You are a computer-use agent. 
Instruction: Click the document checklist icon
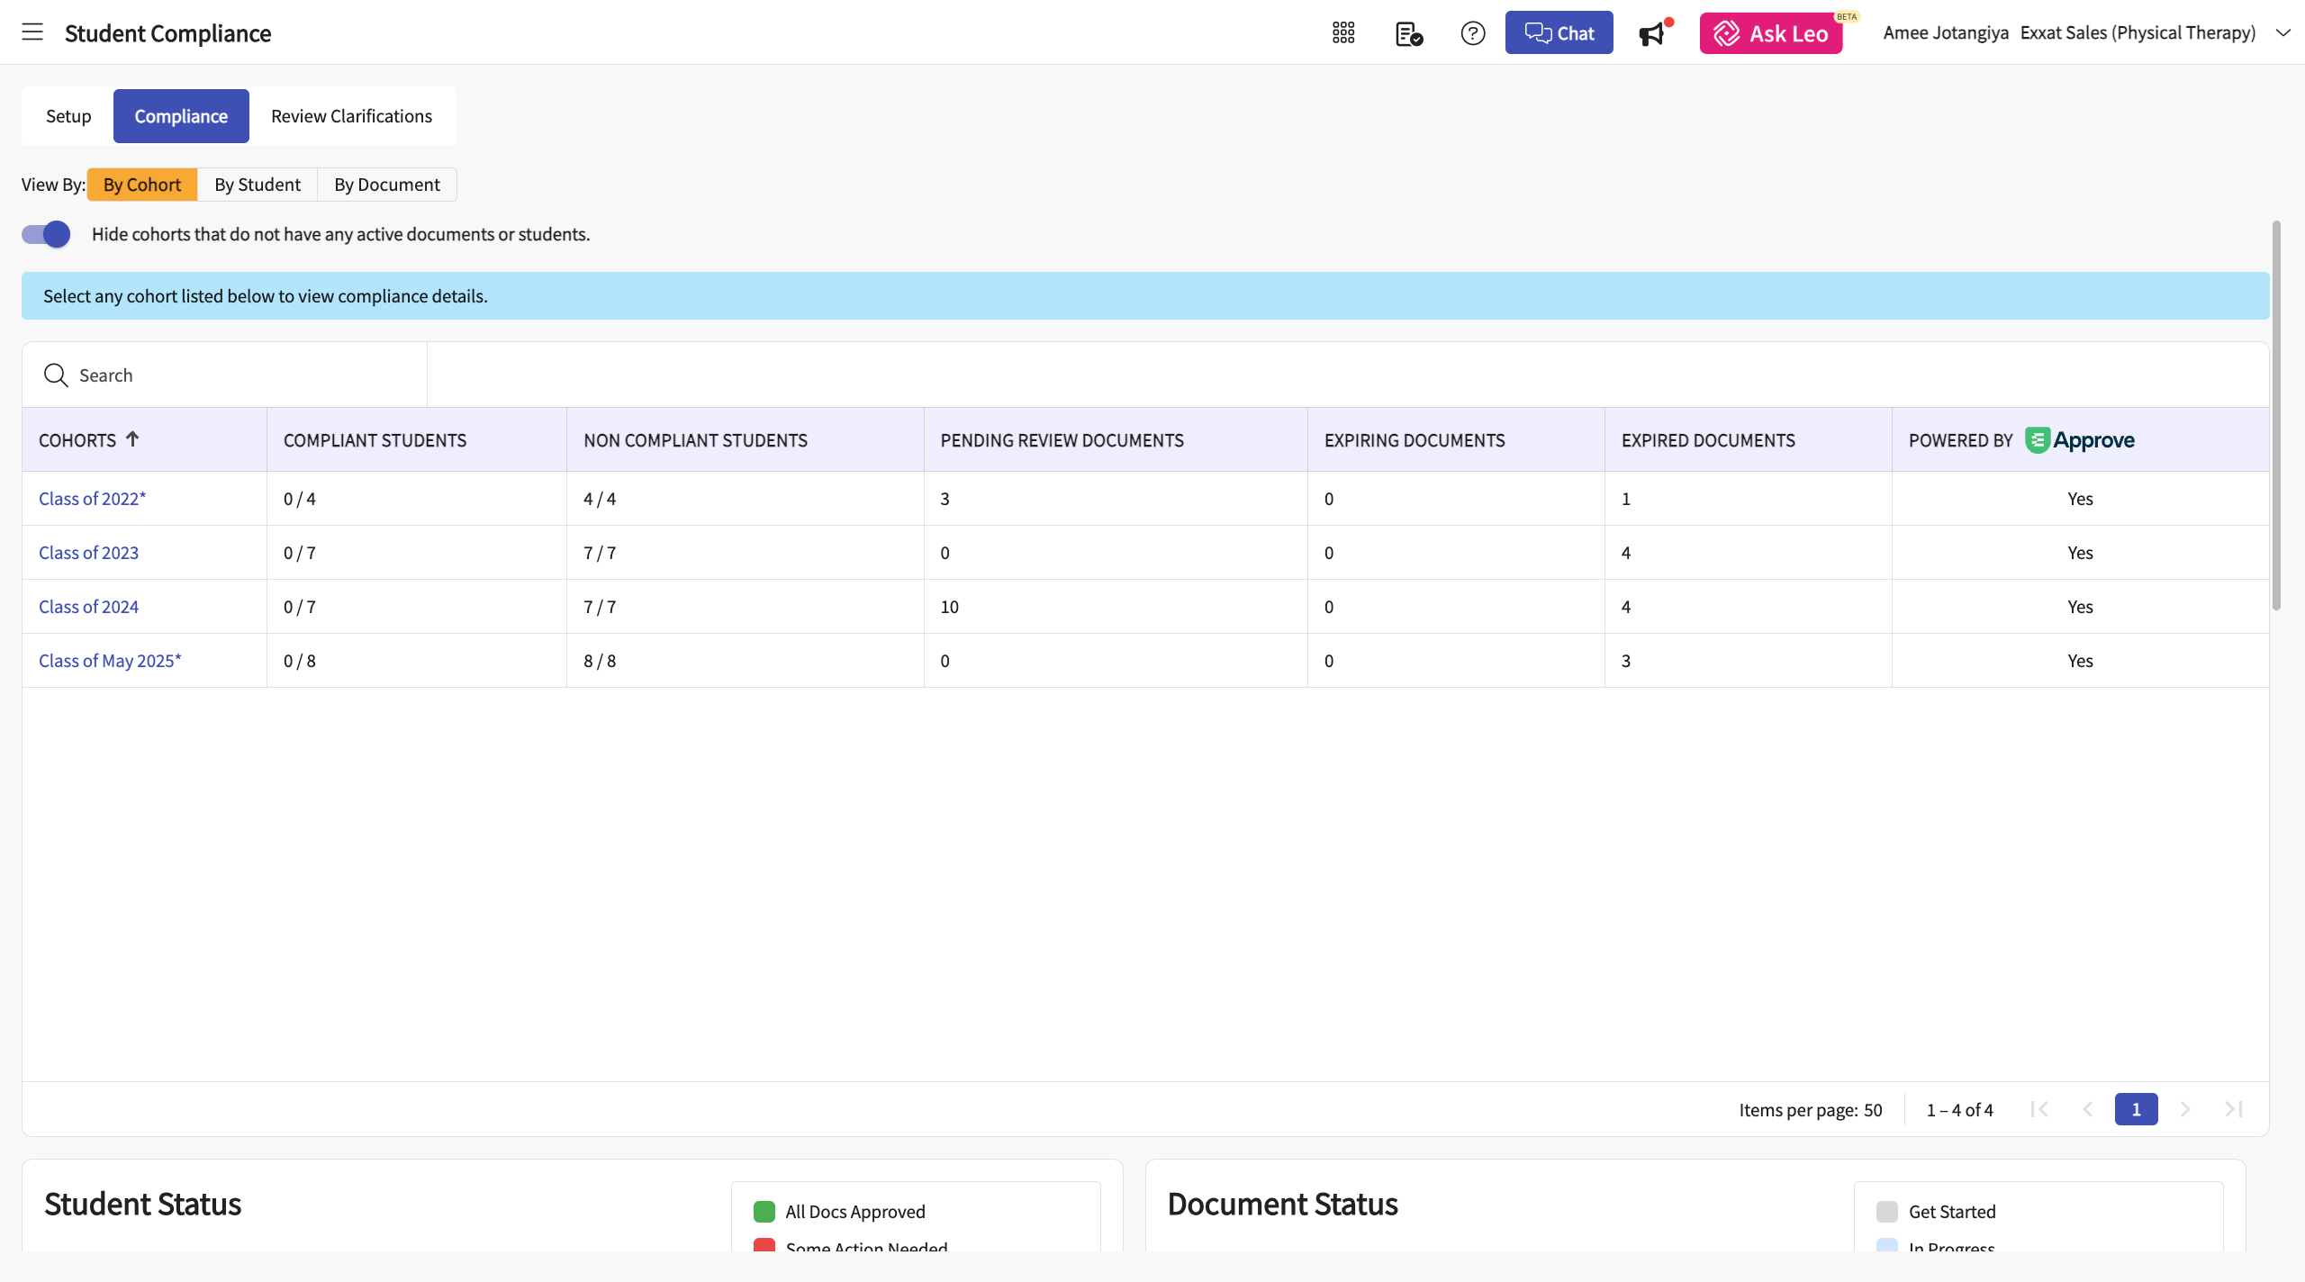[x=1408, y=33]
